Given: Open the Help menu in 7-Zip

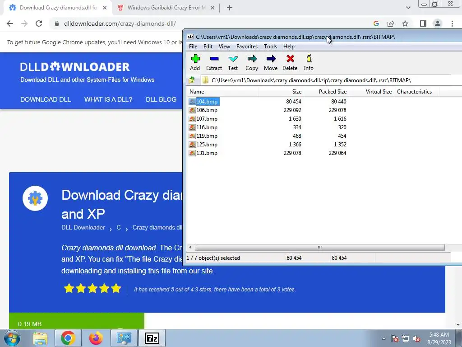Looking at the screenshot, I should click(x=289, y=47).
